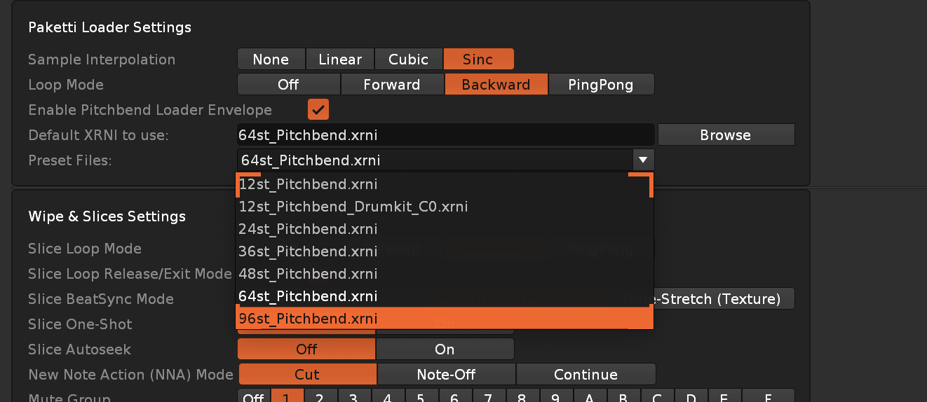Image resolution: width=927 pixels, height=402 pixels.
Task: Set NNA Mode to Note-Off
Action: coord(446,375)
